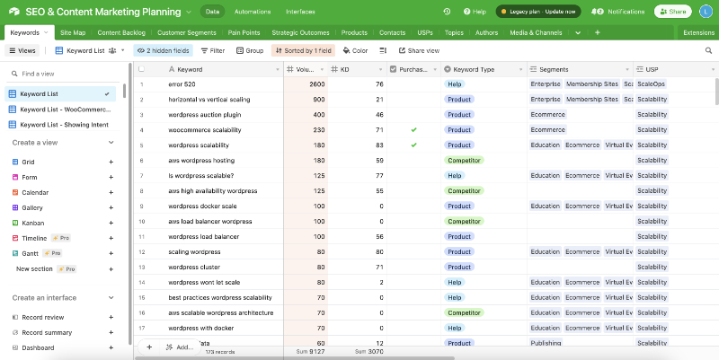Switch to the Automations tab
719x360 pixels.
coord(253,12)
